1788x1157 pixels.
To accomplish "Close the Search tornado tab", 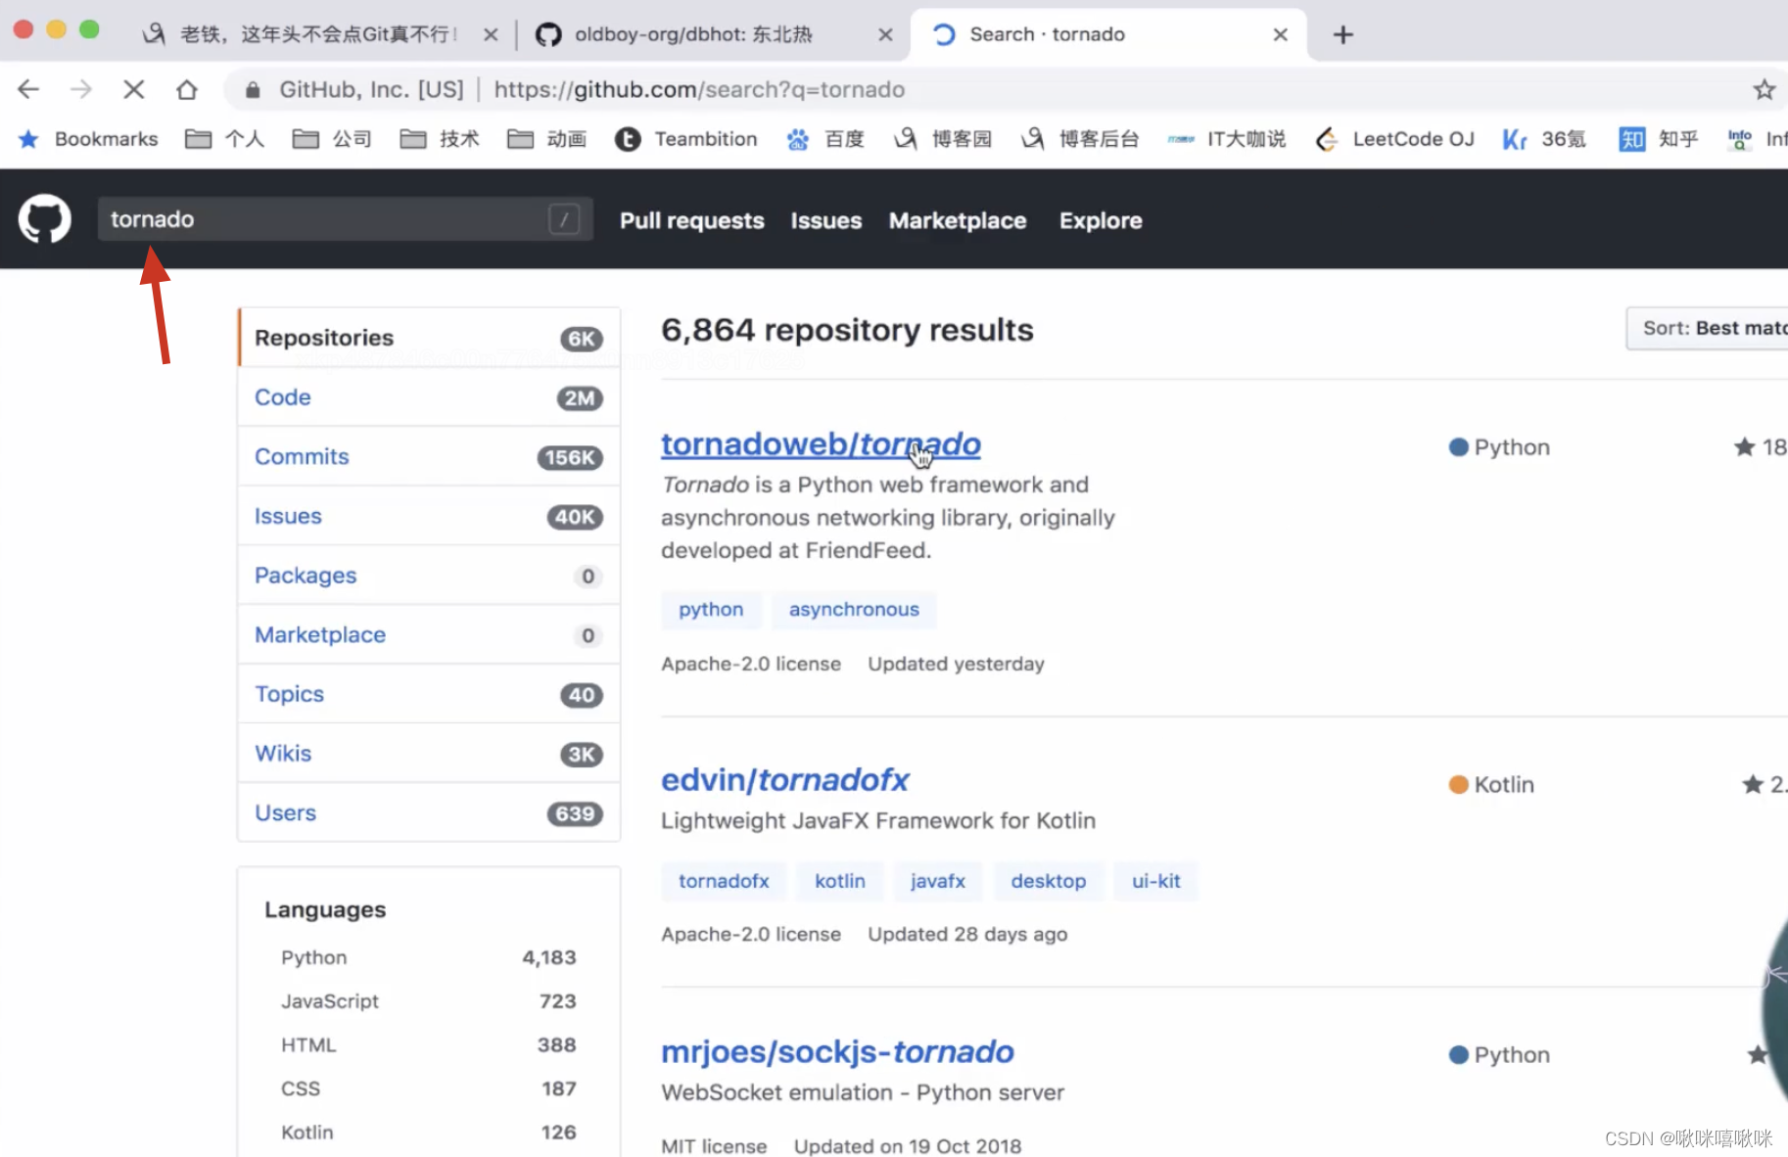I will pyautogui.click(x=1280, y=35).
